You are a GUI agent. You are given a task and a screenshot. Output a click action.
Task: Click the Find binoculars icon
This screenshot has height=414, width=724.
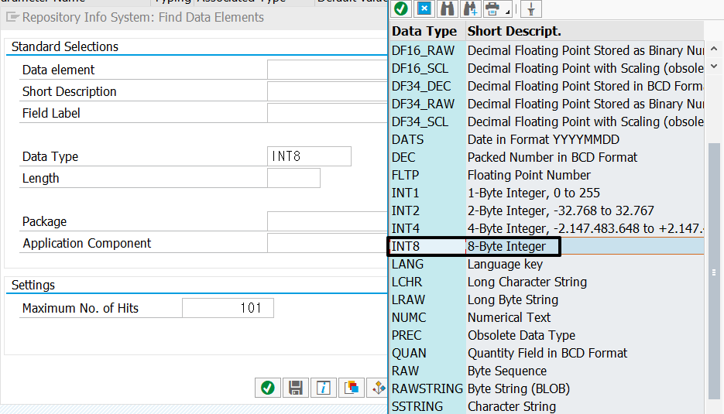(x=447, y=9)
